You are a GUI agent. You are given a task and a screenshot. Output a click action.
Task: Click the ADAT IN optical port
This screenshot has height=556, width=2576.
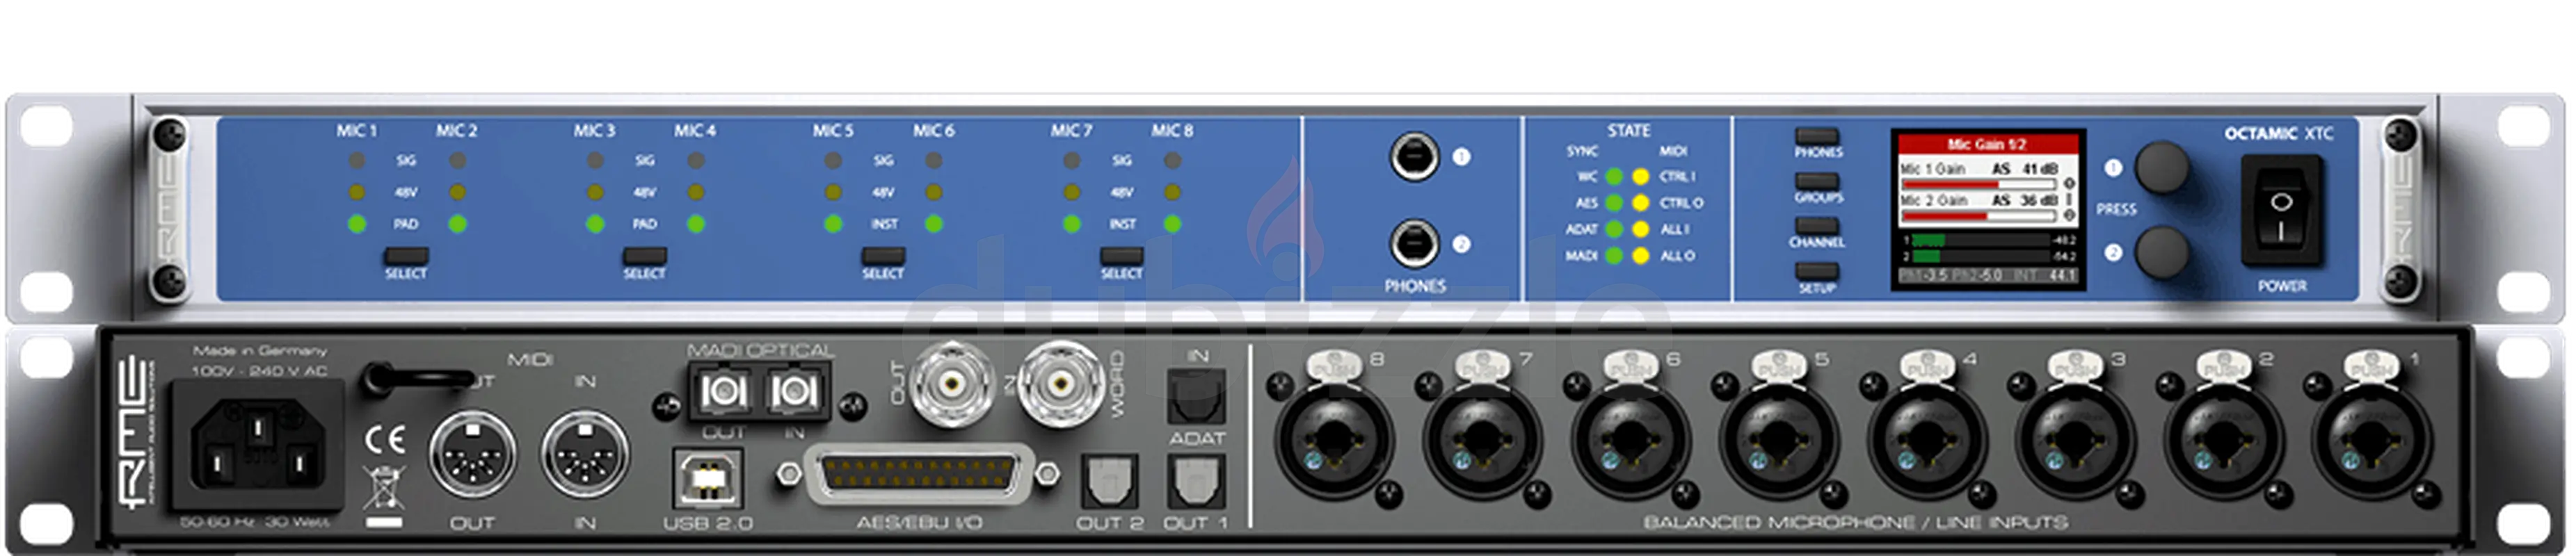1196,396
